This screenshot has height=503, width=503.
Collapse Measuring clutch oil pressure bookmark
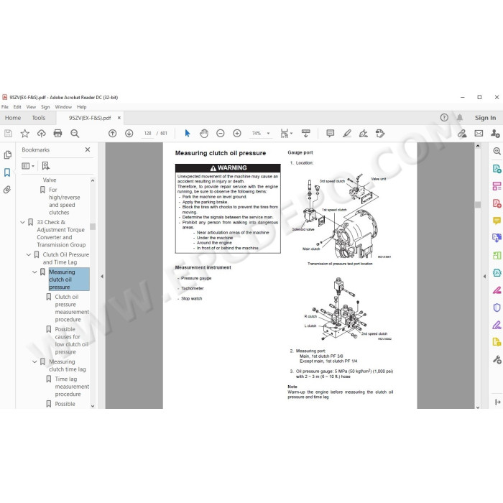point(34,272)
